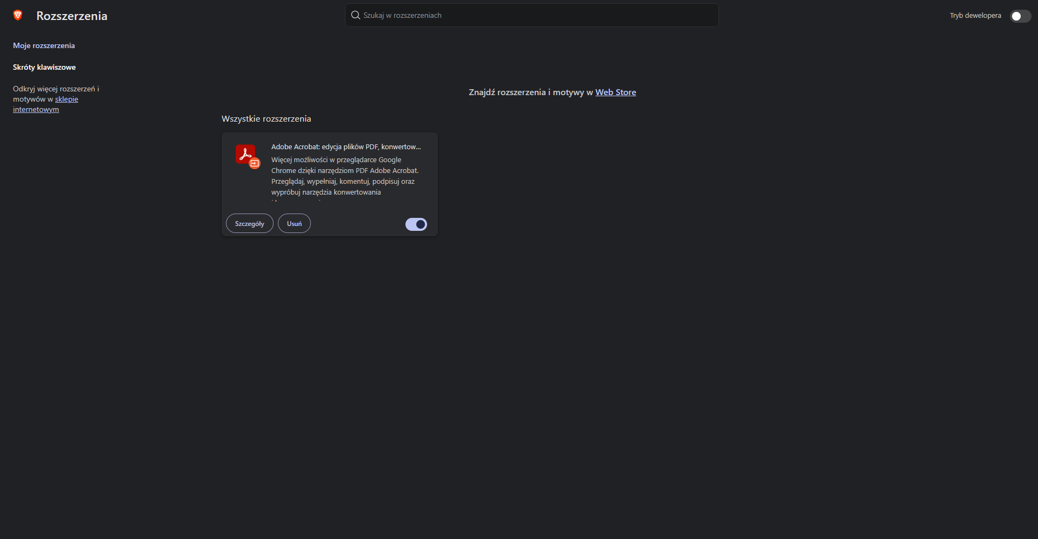Viewport: 1038px width, 539px height.
Task: Toggle the Tryb dewelopera switch
Action: tap(1020, 16)
